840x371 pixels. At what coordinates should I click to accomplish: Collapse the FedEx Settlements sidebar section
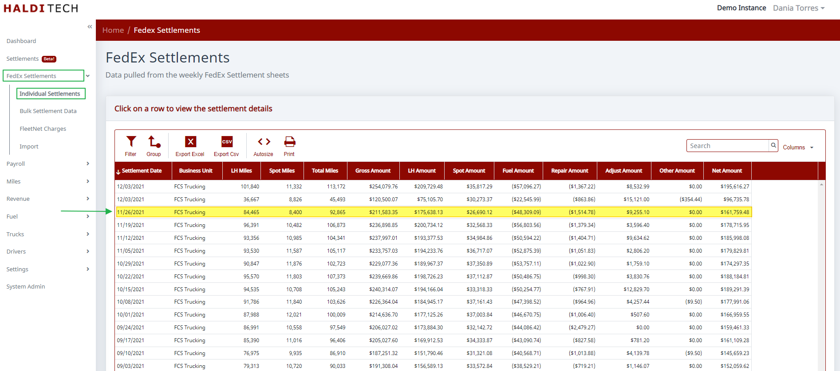[88, 76]
